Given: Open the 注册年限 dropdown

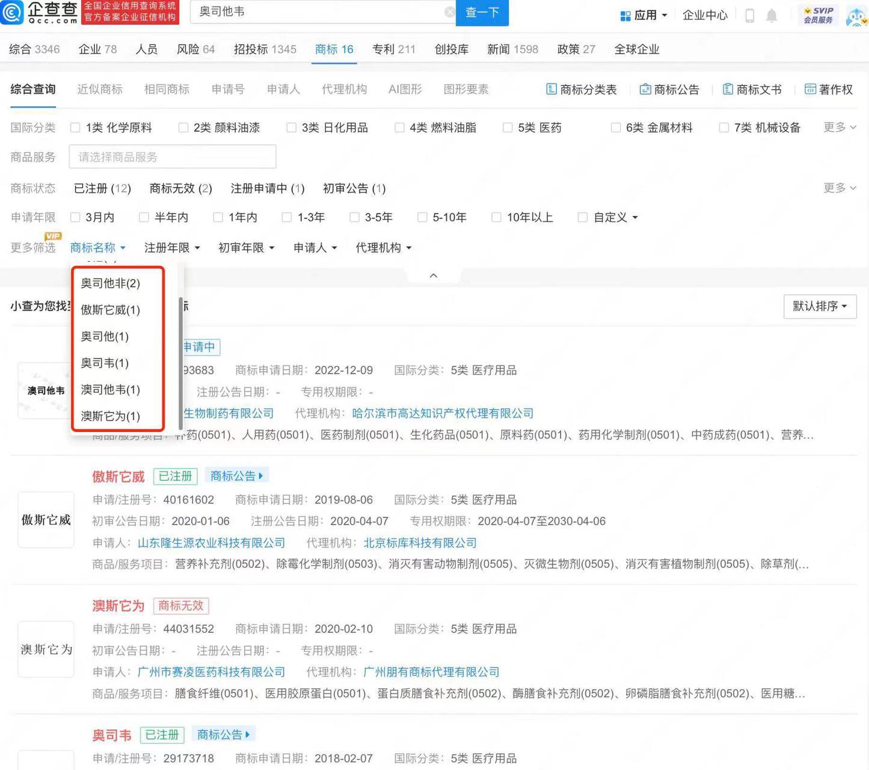Looking at the screenshot, I should pos(172,248).
